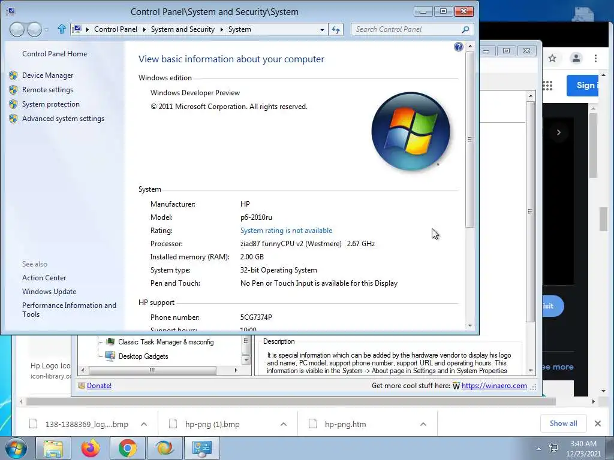Screen dimensions: 614x460
Task: Click the Winaero window description scroll down arrow
Action: tap(531, 371)
